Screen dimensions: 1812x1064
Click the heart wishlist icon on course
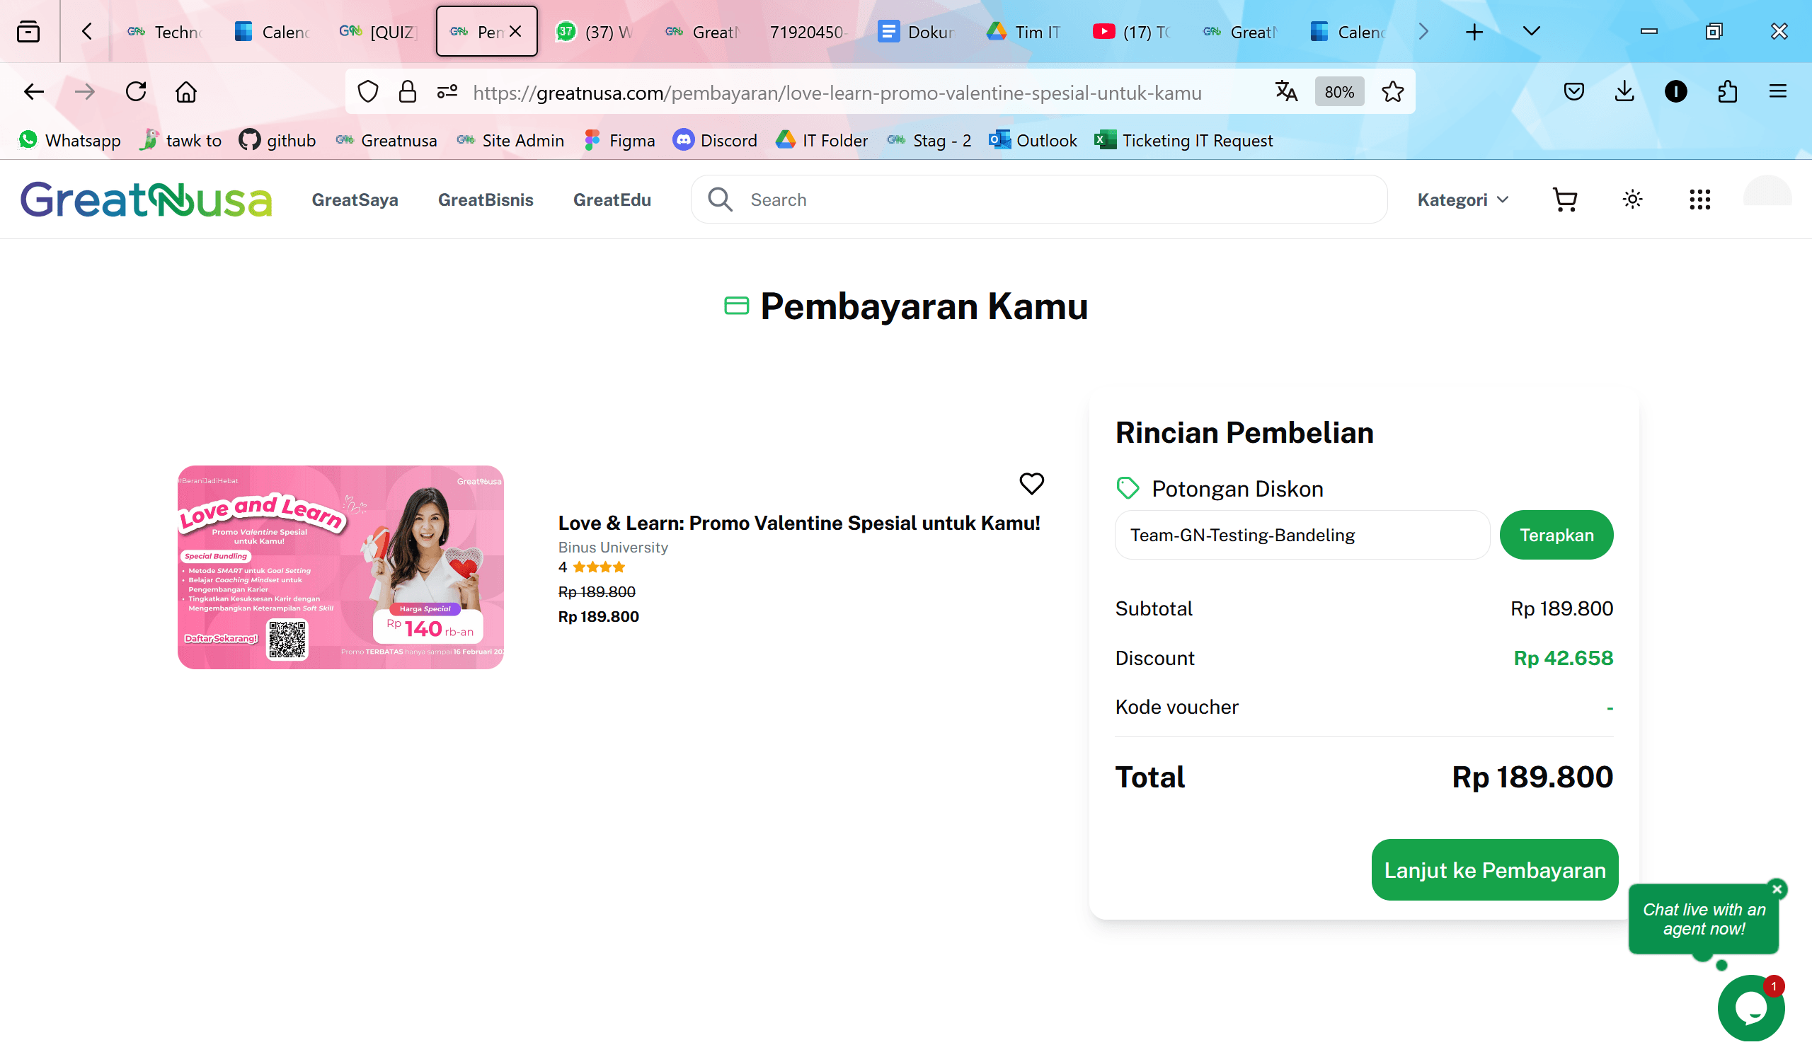pyautogui.click(x=1031, y=484)
